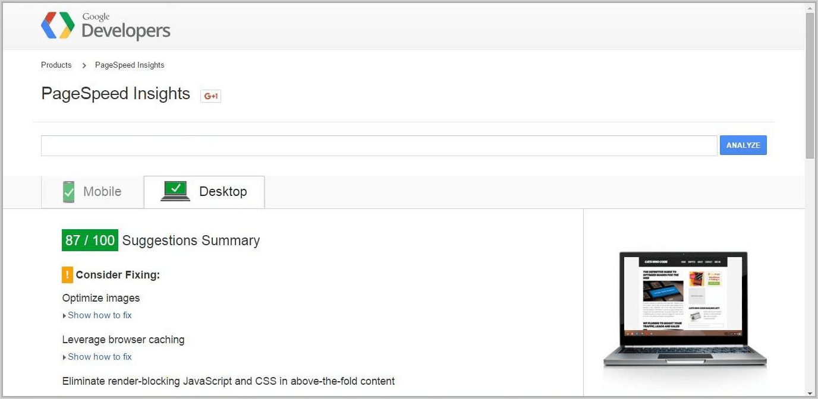The width and height of the screenshot is (818, 399).
Task: Click inside the URL input field
Action: [379, 145]
